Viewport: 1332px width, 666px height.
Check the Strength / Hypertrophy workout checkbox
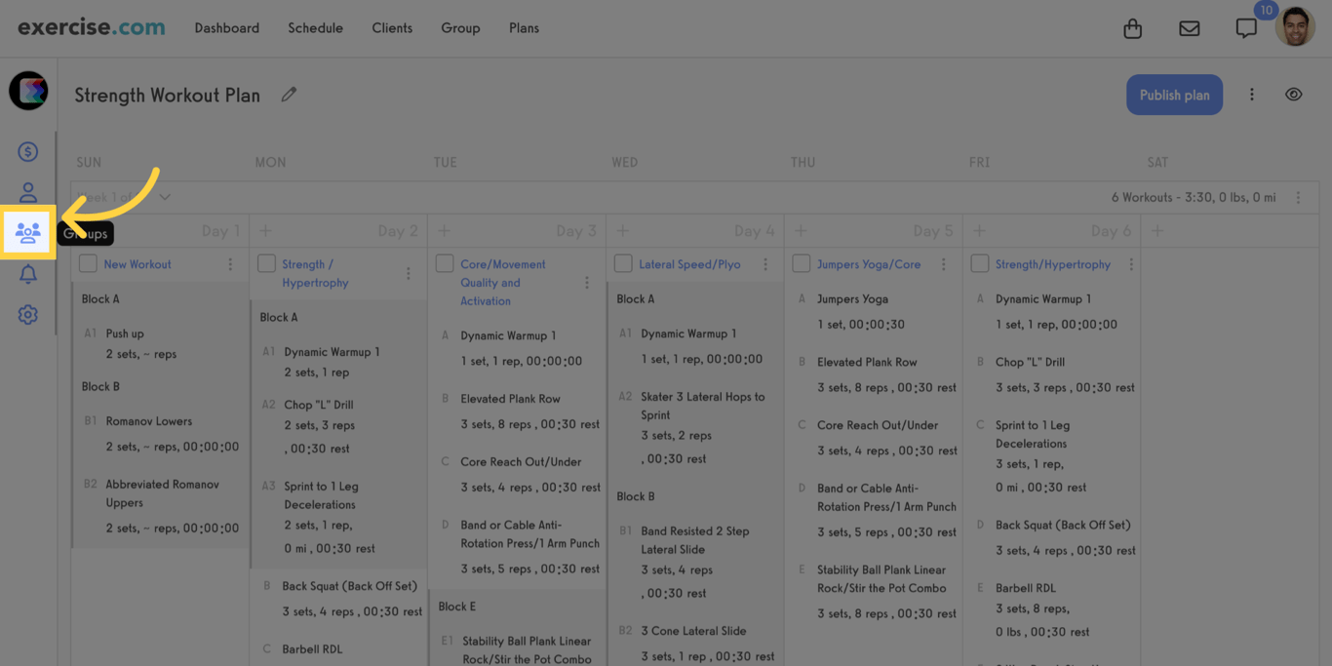[266, 261]
